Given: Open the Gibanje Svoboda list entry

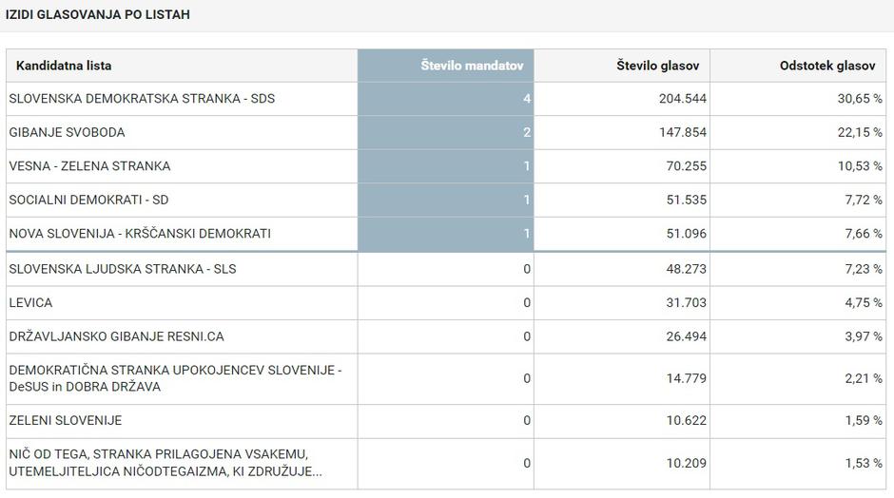Looking at the screenshot, I should [67, 132].
